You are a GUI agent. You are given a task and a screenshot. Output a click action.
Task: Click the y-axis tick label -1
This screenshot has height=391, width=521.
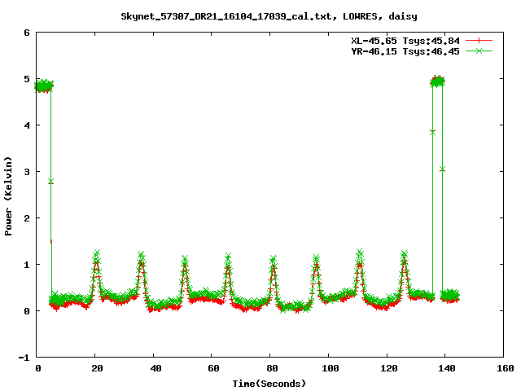(x=24, y=358)
